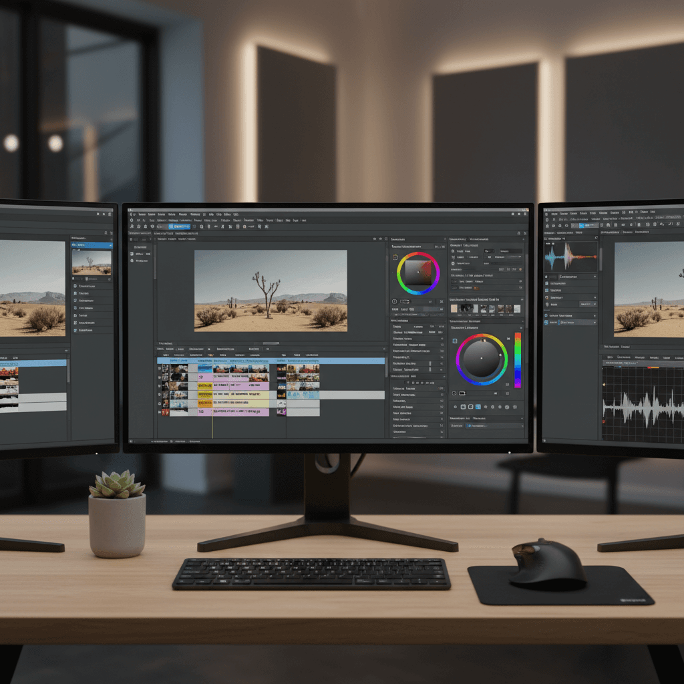Select the first tab above right monitor's waveform graph

tap(609, 357)
